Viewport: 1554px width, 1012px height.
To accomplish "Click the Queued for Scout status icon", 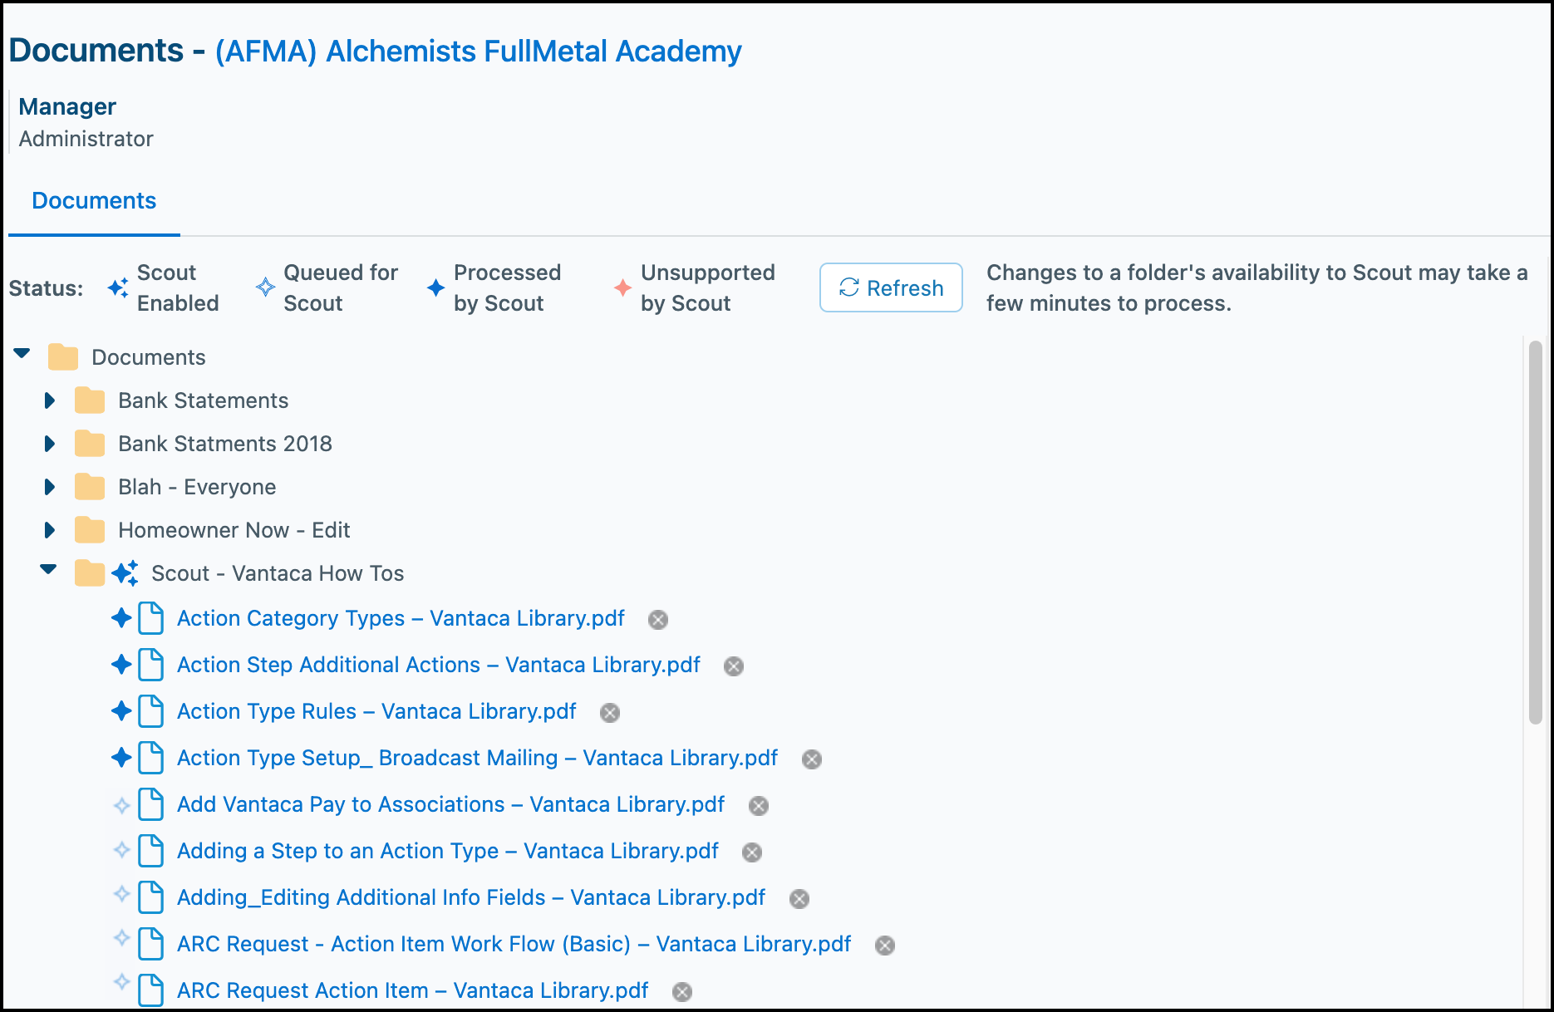I will coord(265,287).
